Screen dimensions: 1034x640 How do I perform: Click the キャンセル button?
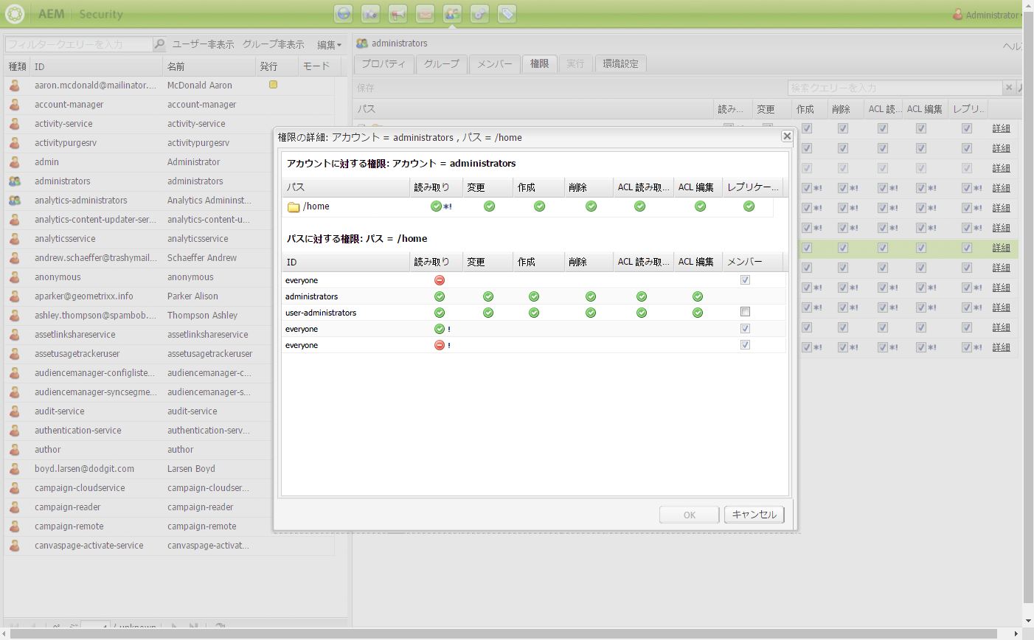[x=754, y=515]
